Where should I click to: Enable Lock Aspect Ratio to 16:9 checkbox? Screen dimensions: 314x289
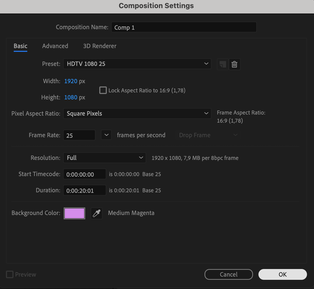click(103, 90)
